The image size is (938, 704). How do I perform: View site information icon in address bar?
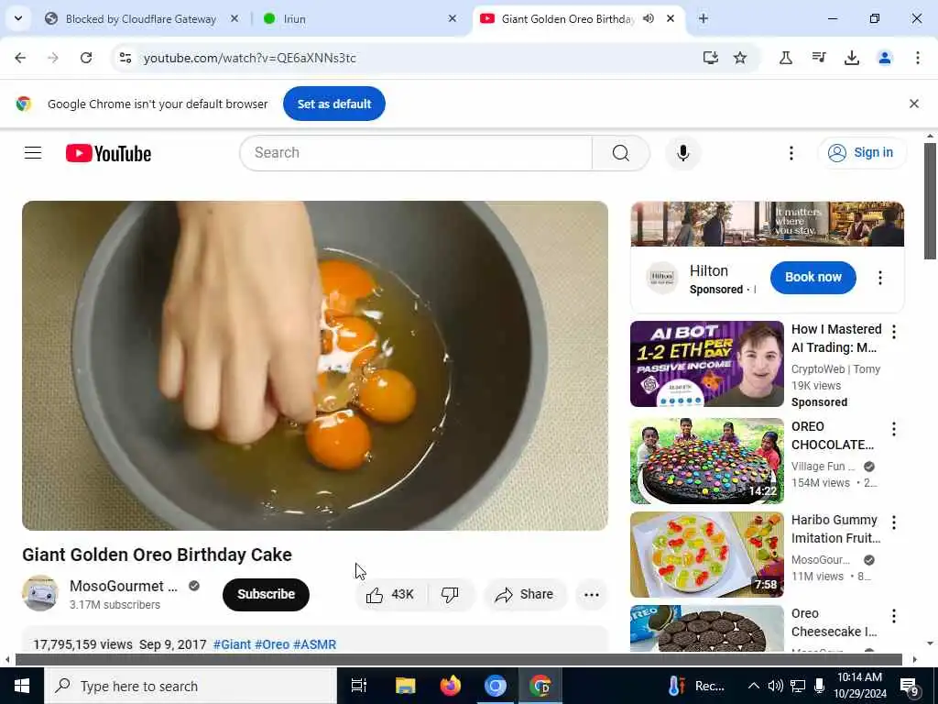(x=125, y=58)
